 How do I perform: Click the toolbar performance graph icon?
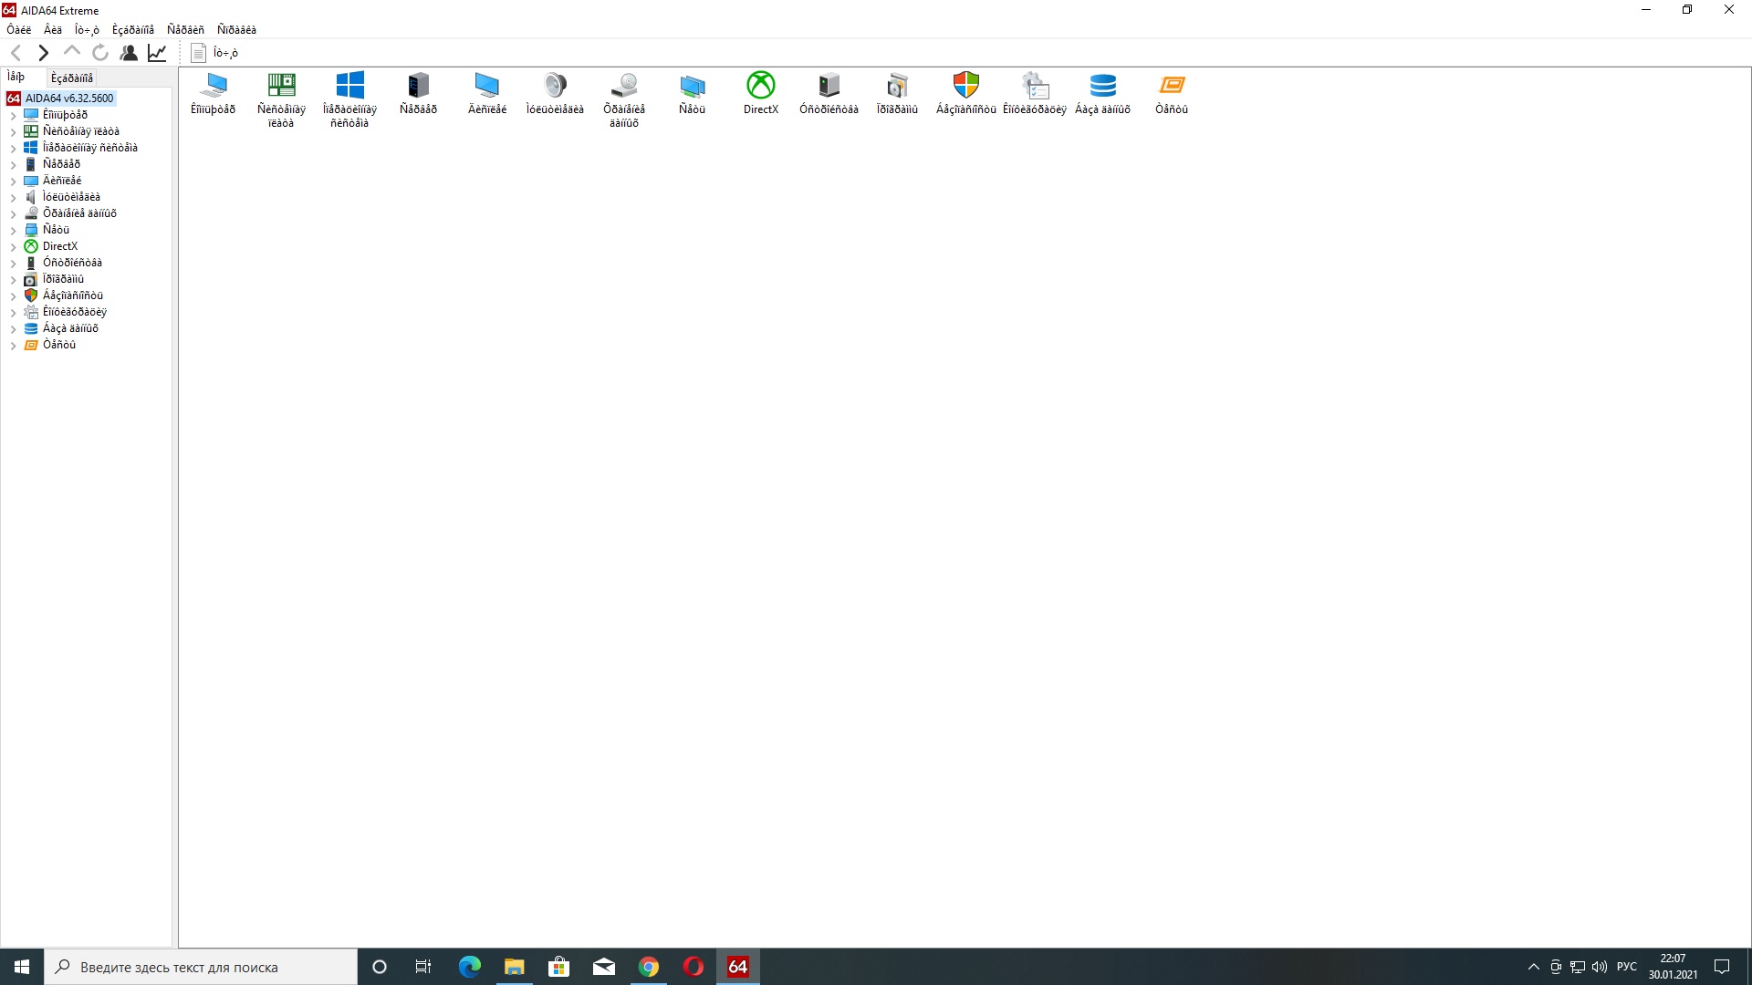click(x=157, y=53)
